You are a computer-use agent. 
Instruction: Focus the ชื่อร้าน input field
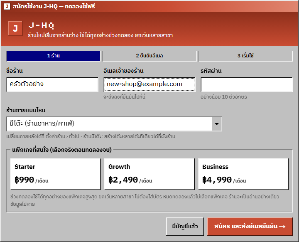(x=52, y=84)
